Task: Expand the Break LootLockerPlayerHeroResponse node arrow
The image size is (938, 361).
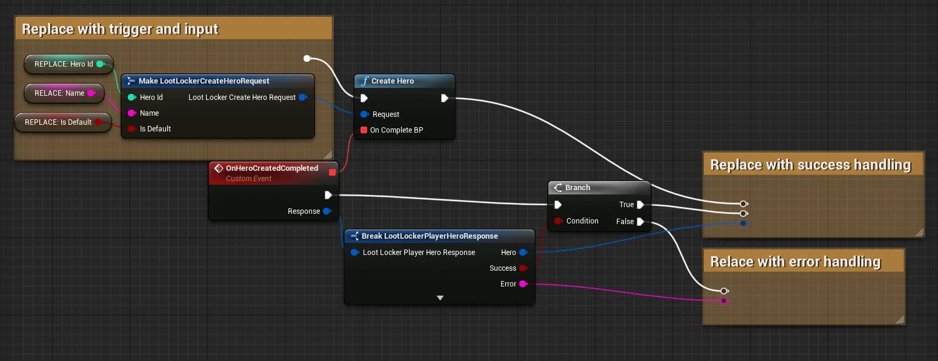Action: (440, 298)
